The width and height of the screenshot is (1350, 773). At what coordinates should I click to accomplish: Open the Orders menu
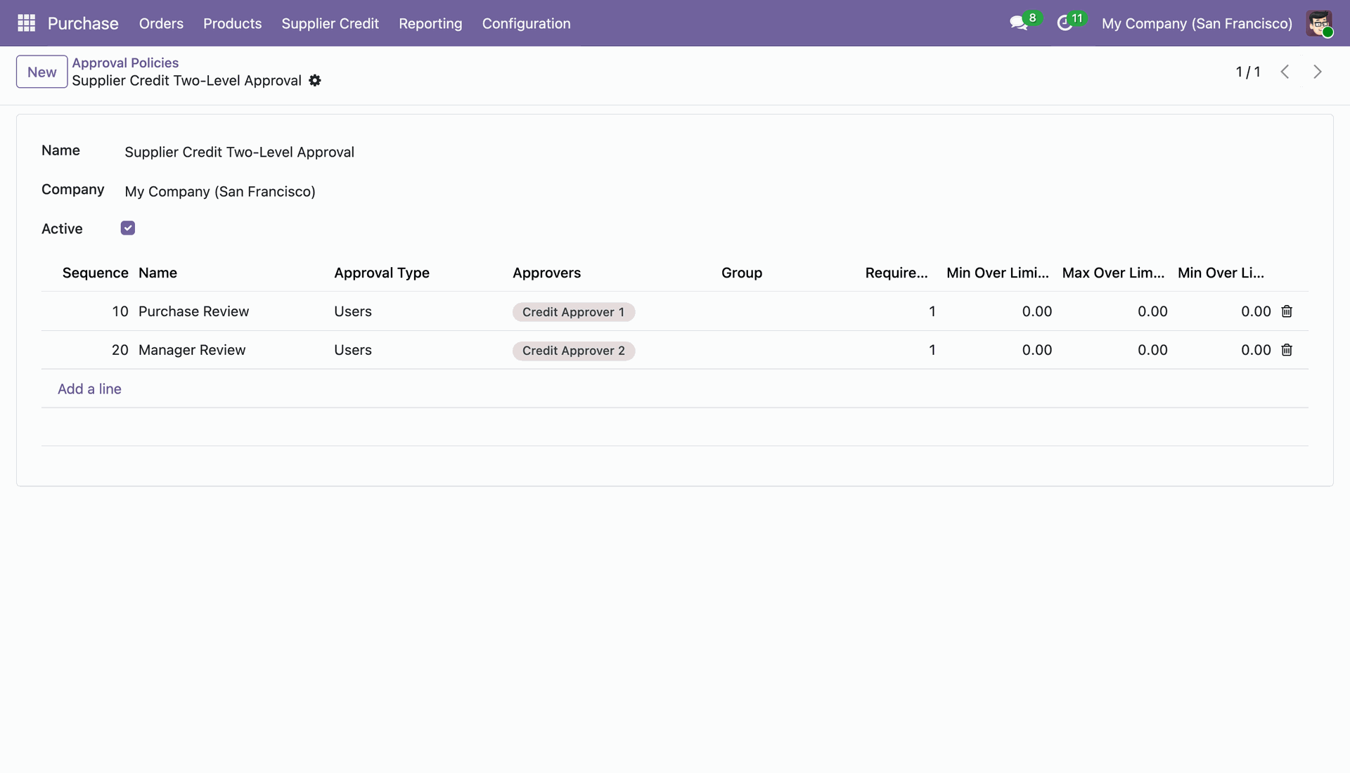click(161, 23)
